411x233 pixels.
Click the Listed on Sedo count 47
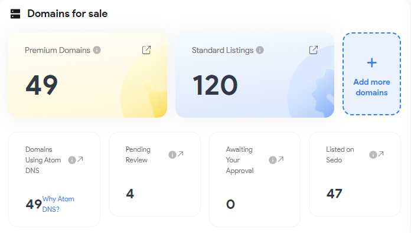point(334,194)
